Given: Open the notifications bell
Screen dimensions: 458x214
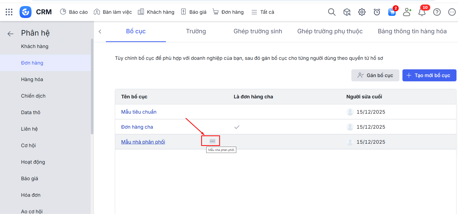Looking at the screenshot, I should coord(422,12).
